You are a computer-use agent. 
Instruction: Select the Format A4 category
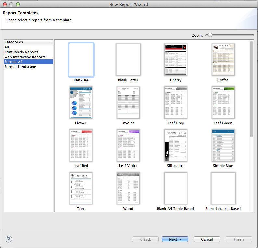pyautogui.click(x=28, y=62)
